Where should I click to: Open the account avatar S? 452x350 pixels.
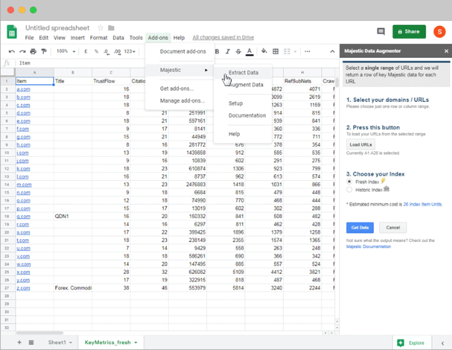coord(439,31)
